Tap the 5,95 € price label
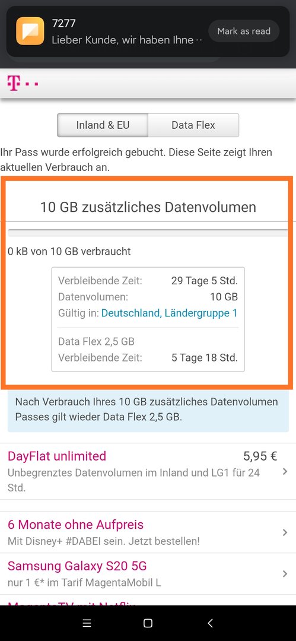The width and height of the screenshot is (296, 641). tap(260, 456)
